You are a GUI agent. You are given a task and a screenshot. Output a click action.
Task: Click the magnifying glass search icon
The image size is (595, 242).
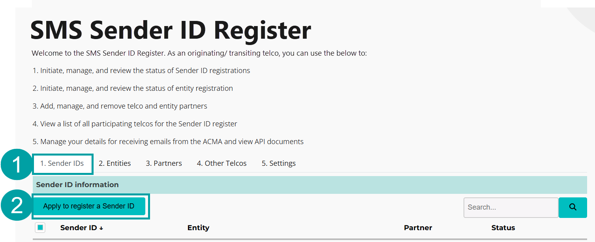(572, 207)
